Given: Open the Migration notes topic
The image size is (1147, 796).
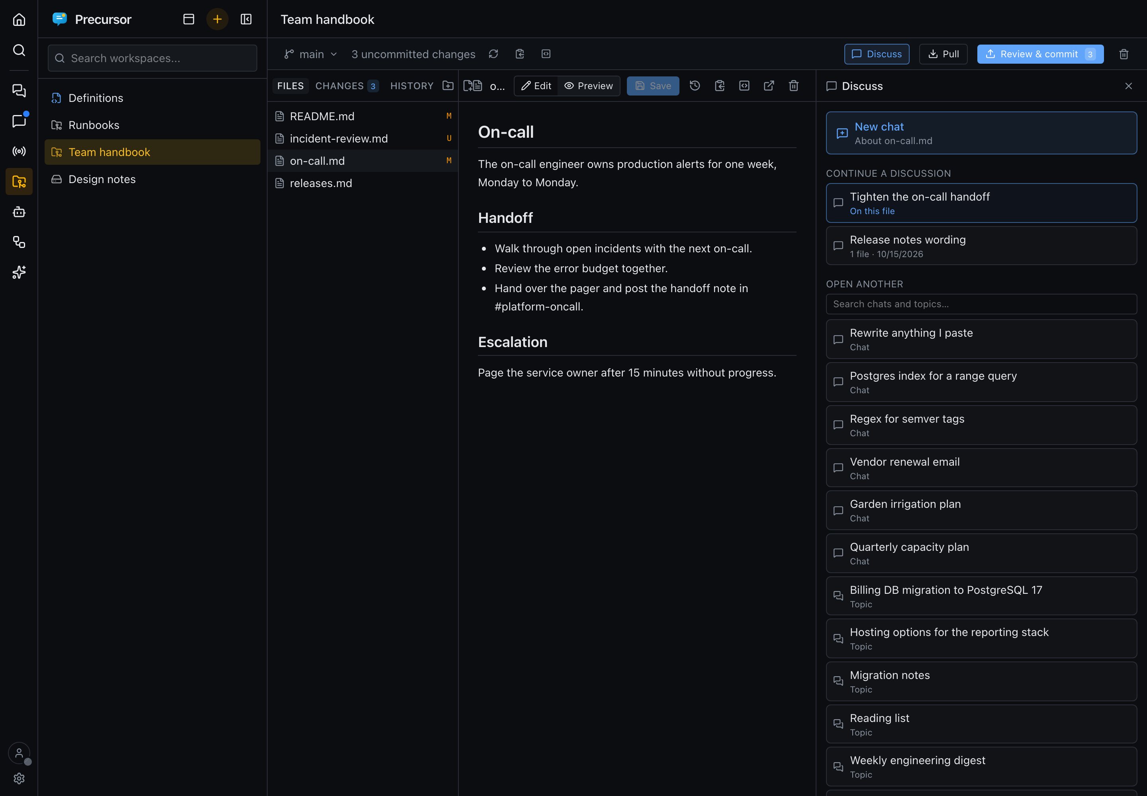Looking at the screenshot, I should coord(981,681).
